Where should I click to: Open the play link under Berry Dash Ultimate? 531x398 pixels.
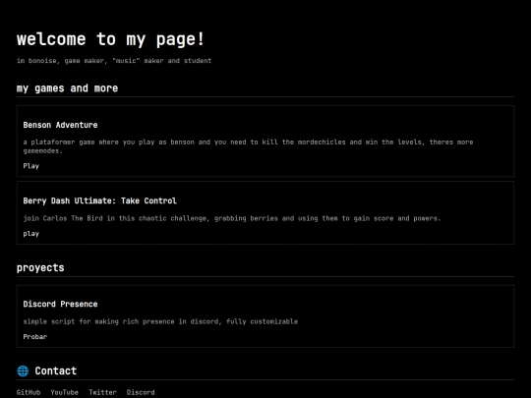[31, 234]
